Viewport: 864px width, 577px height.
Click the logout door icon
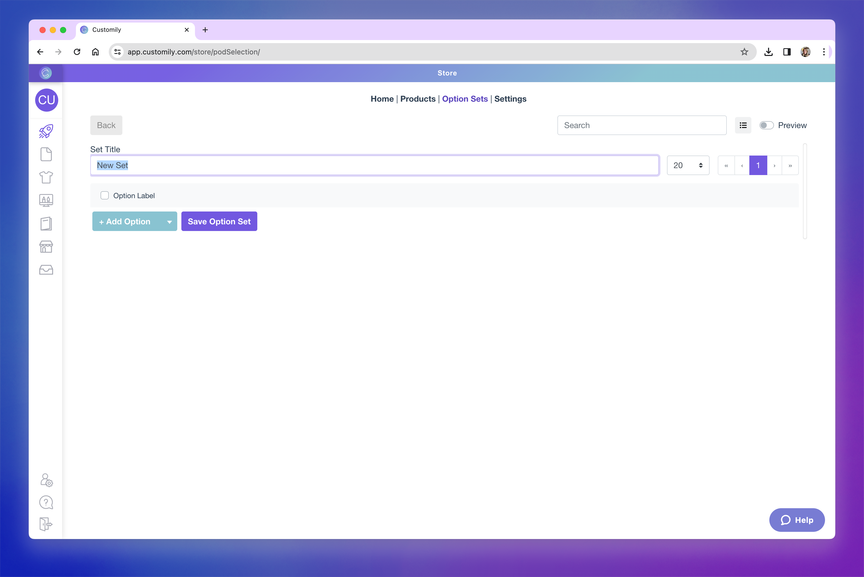click(46, 524)
